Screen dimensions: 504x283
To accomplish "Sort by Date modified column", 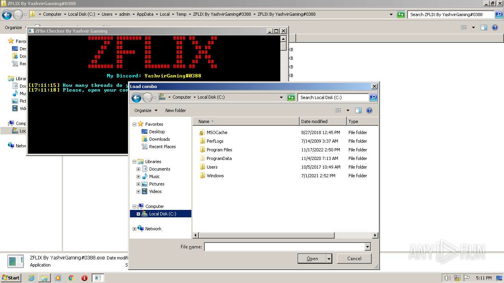I will tap(323, 121).
